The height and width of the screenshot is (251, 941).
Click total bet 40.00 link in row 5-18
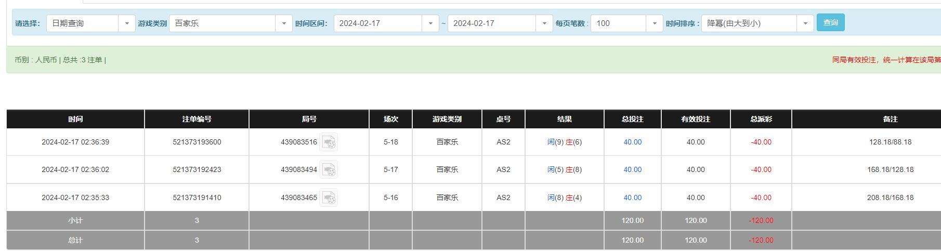pos(632,142)
